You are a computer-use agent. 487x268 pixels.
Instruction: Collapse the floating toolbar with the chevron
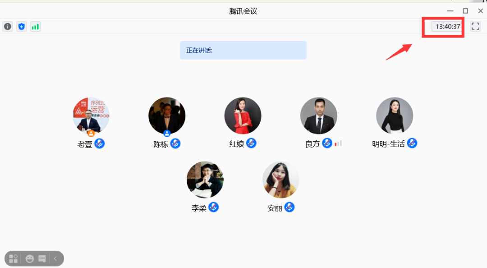(55, 259)
